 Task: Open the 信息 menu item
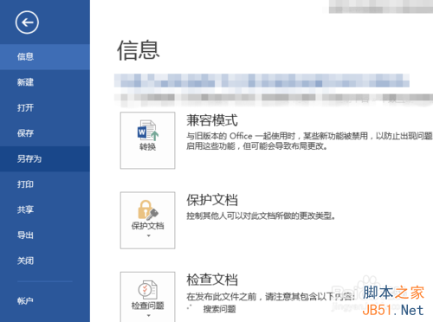pos(45,57)
